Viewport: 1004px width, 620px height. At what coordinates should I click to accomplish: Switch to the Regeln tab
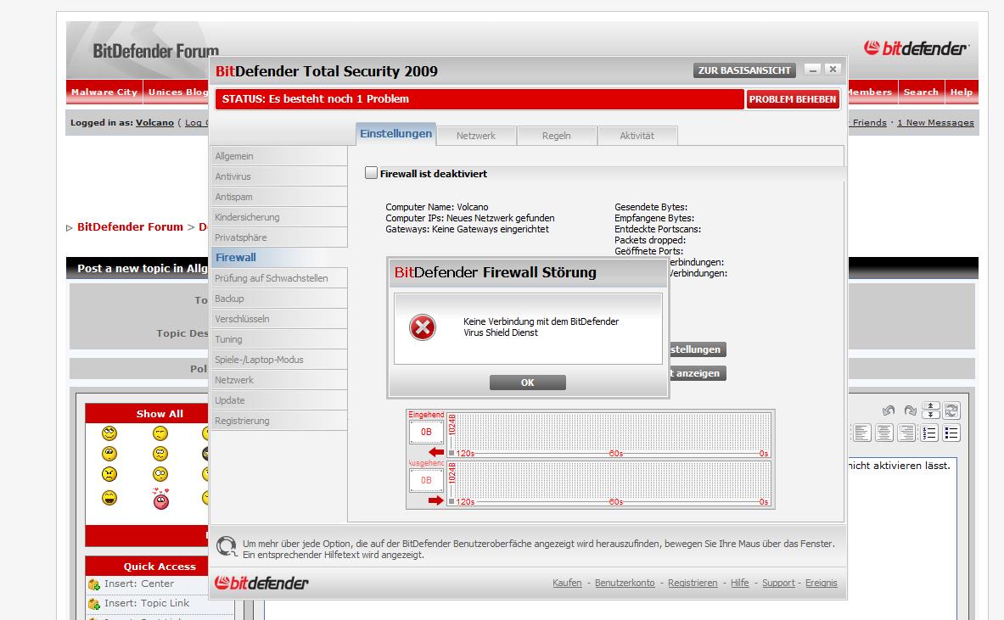[x=557, y=136]
